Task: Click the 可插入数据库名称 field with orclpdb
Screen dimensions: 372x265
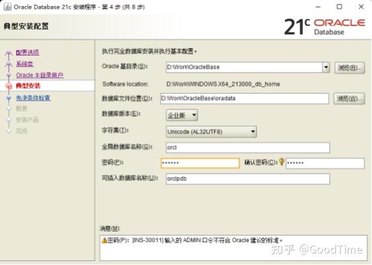Action: [248, 178]
